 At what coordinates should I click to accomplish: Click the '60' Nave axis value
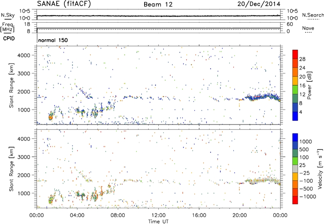tap(290, 24)
